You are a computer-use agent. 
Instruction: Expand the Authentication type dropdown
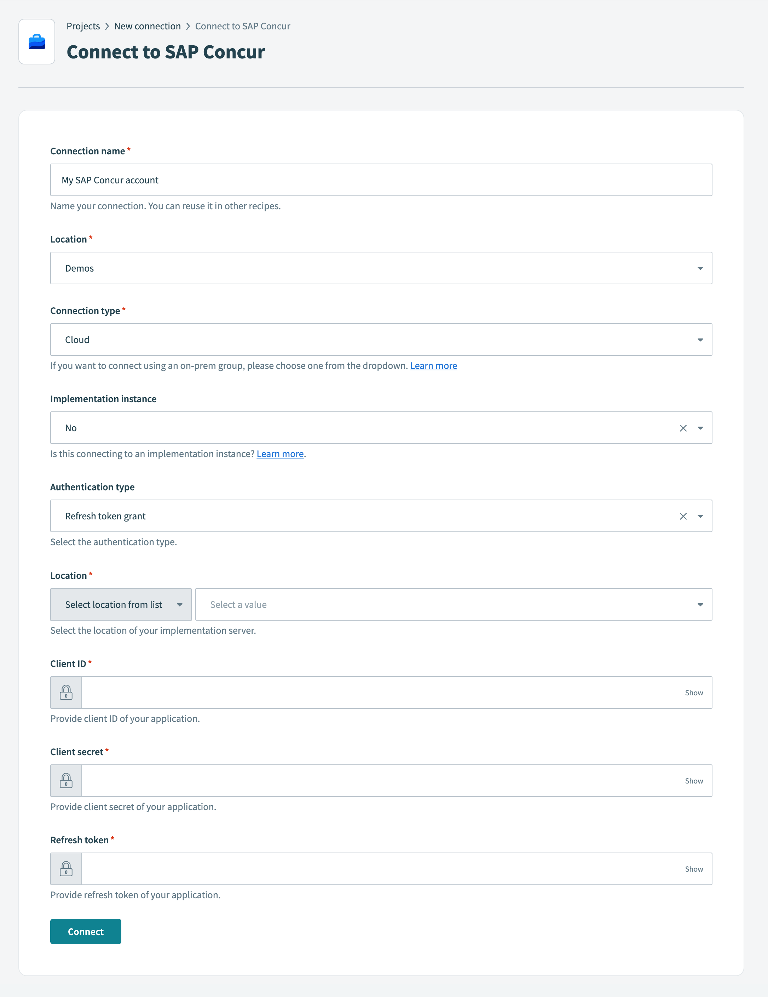click(700, 515)
